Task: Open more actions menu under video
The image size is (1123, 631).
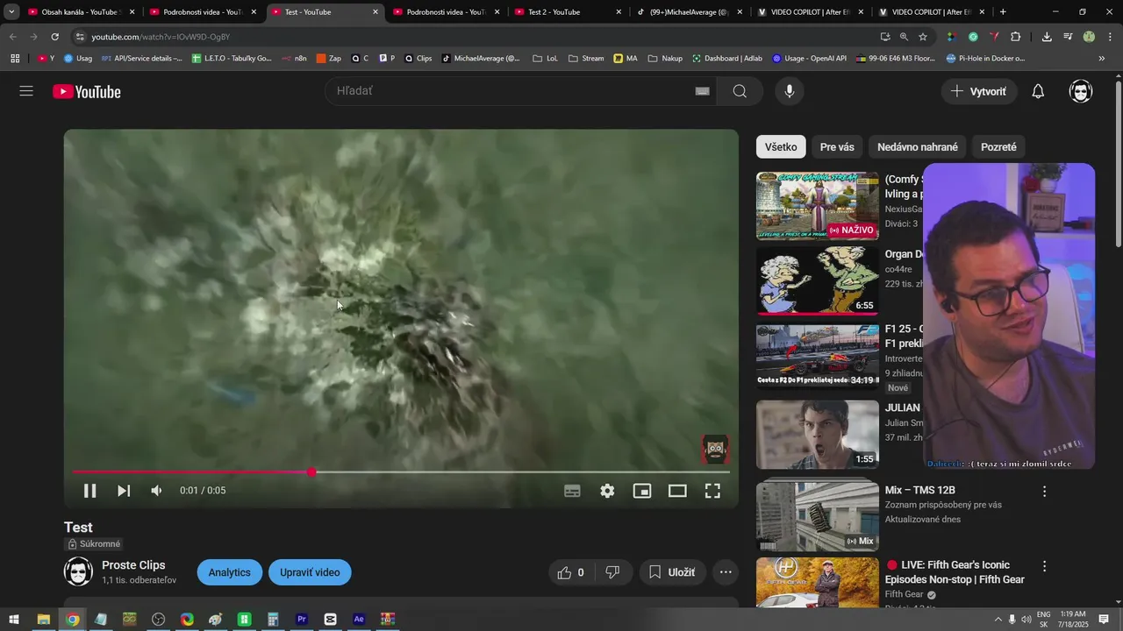Action: pos(726,572)
